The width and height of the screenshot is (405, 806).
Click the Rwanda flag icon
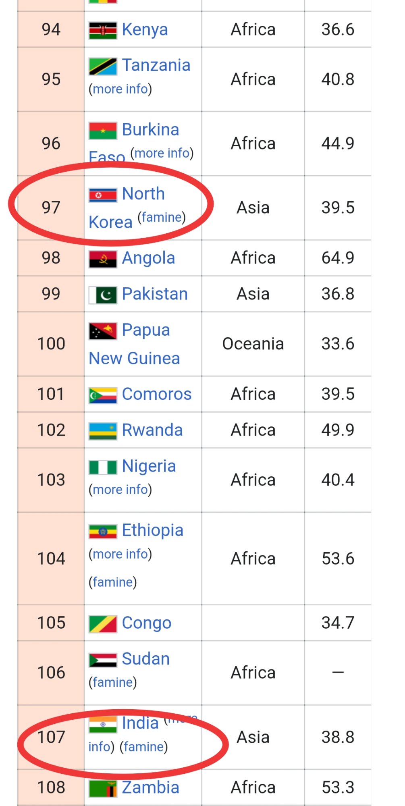pos(103,431)
